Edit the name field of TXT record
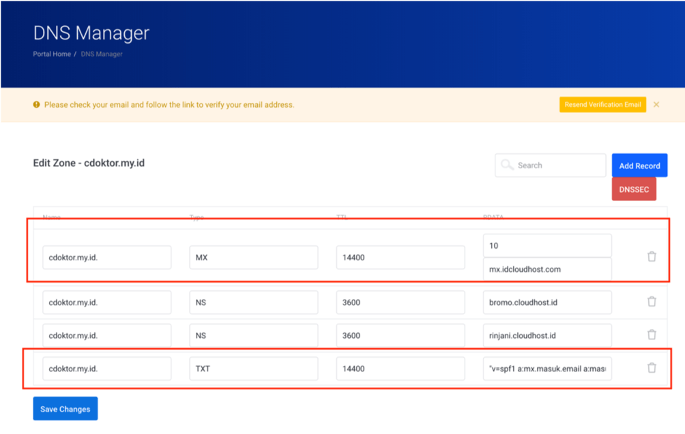This screenshot has width=685, height=434. tap(106, 369)
